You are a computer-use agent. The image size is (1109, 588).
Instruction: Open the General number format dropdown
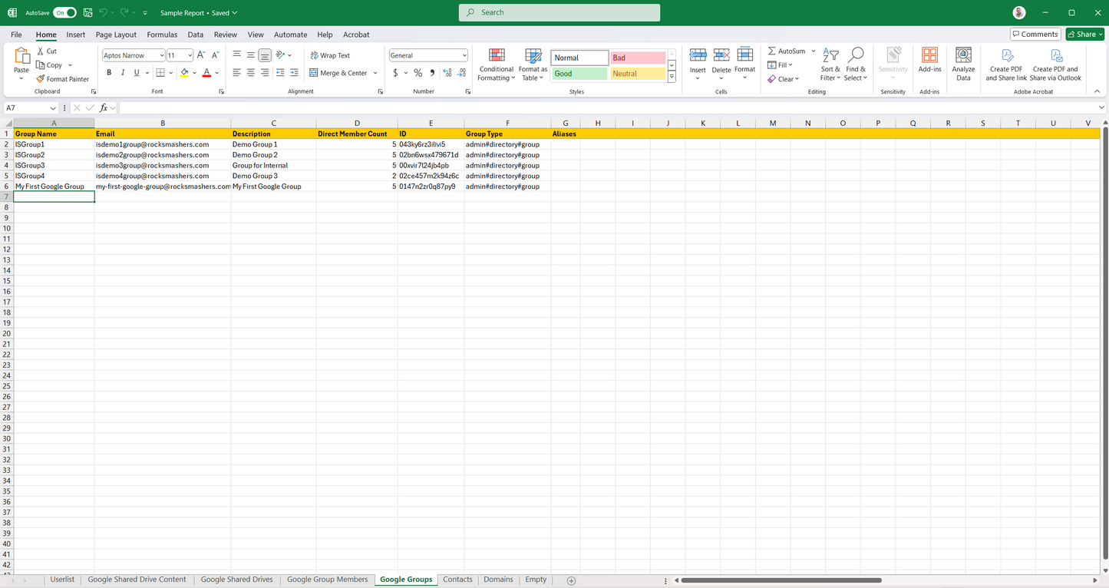pyautogui.click(x=464, y=55)
